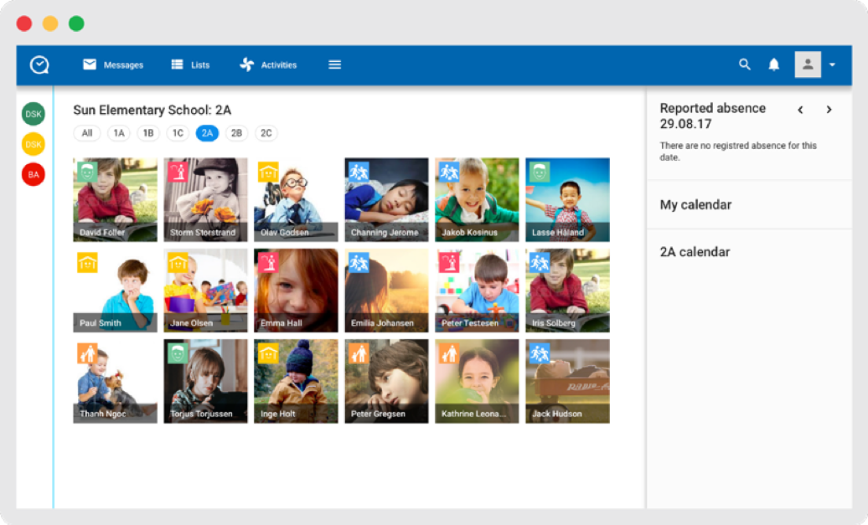
Task: Expand the 2A calendar section
Action: point(695,252)
